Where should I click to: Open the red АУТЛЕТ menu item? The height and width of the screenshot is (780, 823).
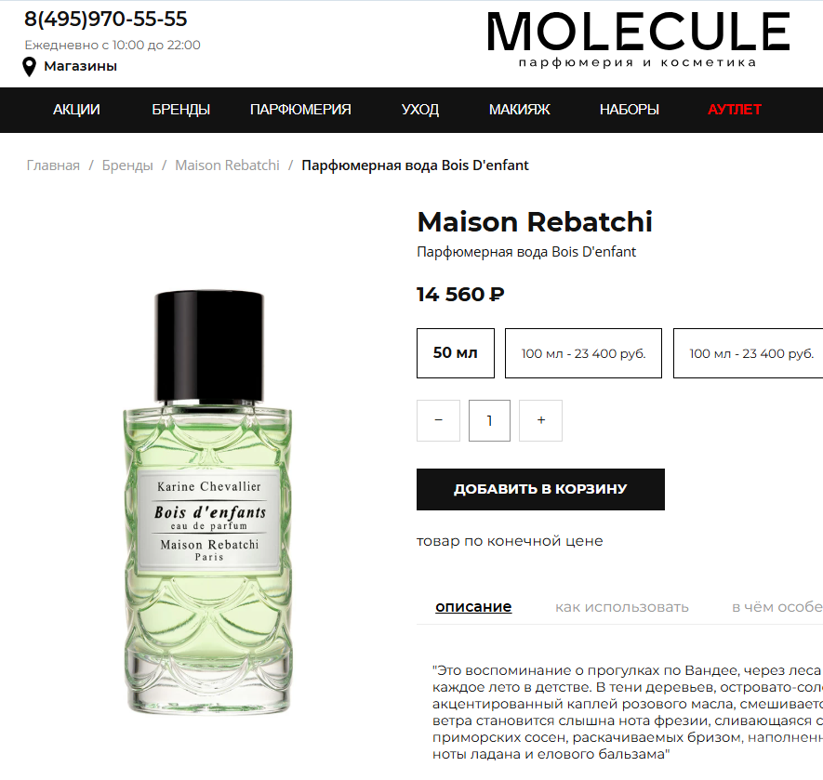(734, 110)
